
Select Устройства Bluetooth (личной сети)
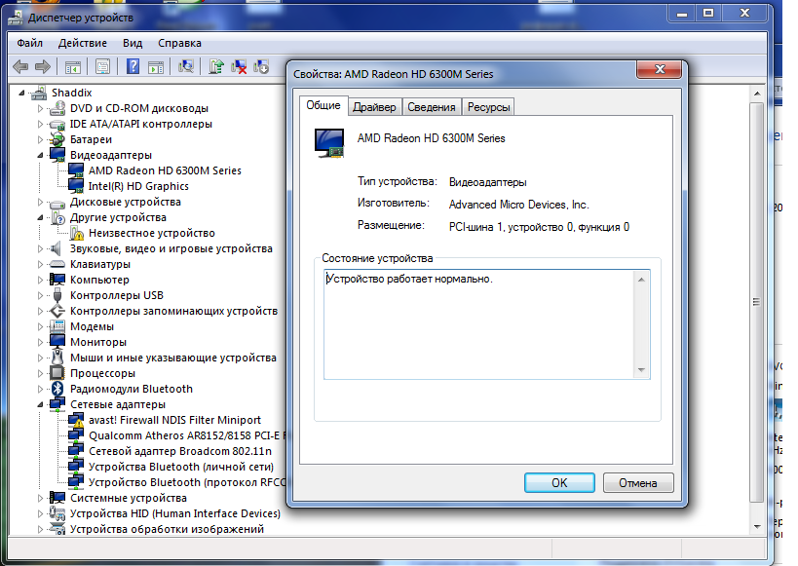pyautogui.click(x=181, y=467)
